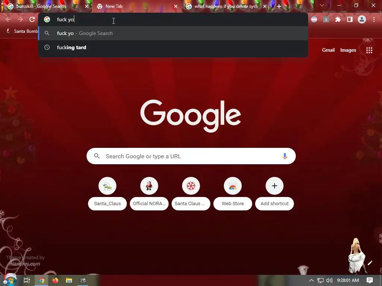Click the Customize Chrome pencil icon
382x286 pixels.
[370, 263]
